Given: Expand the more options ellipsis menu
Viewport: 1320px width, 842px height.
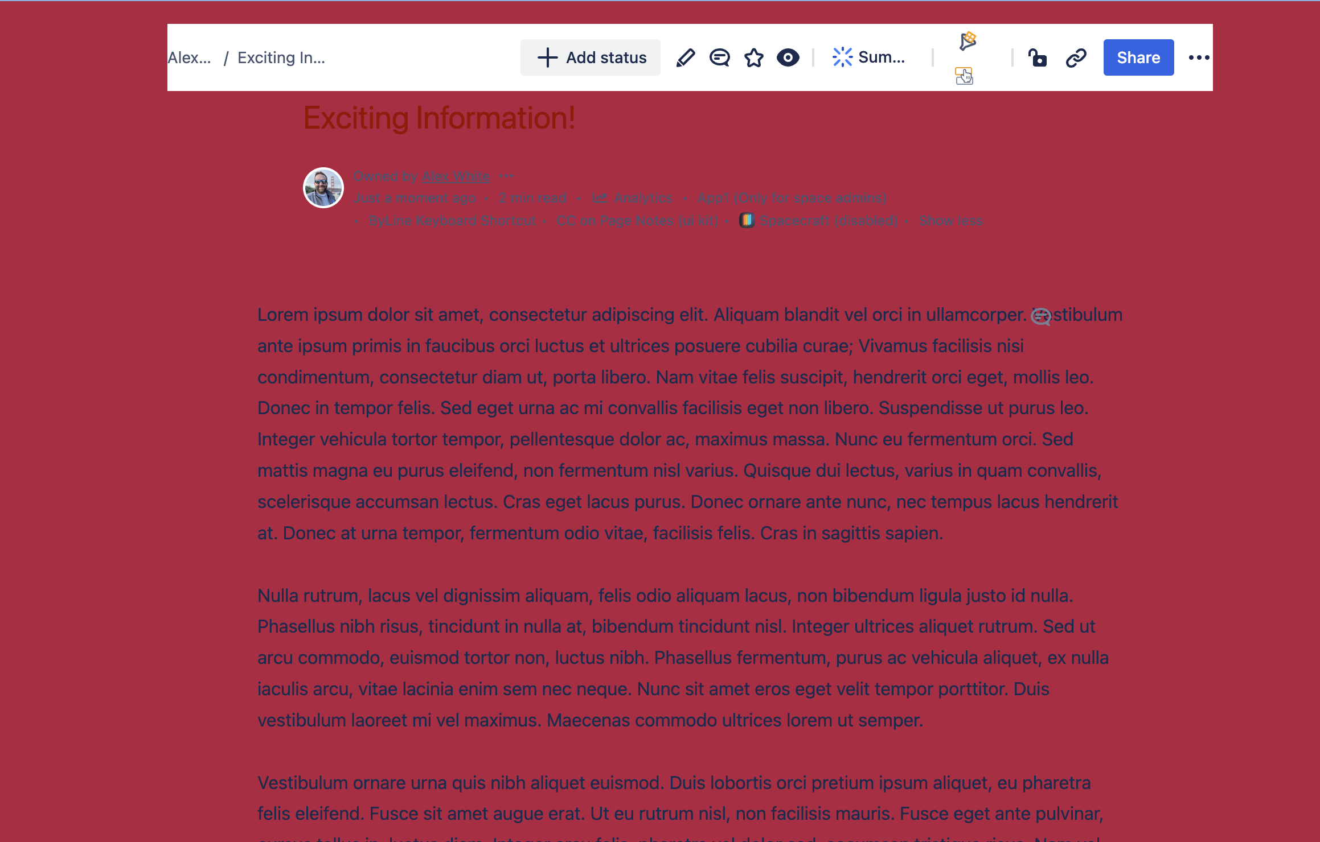Looking at the screenshot, I should [1199, 57].
